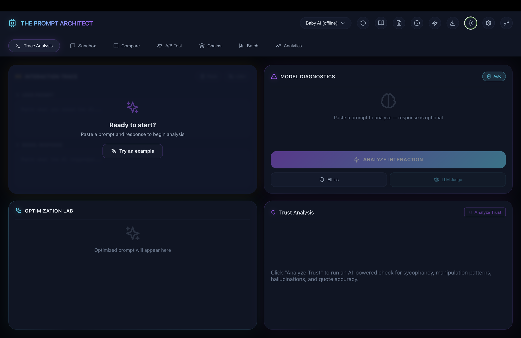Click the warning triangle icon beside Model Diagnostics
This screenshot has width=521, height=338.
click(274, 77)
